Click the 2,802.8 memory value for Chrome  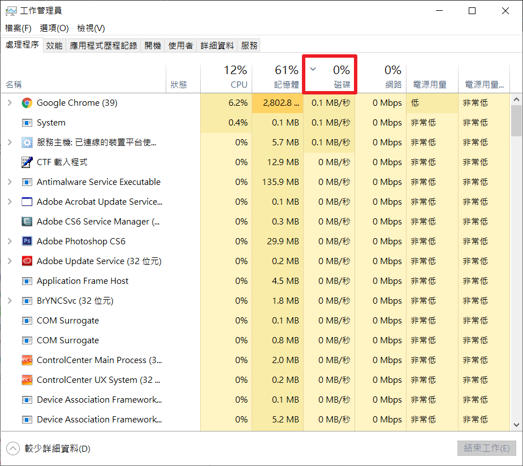pyautogui.click(x=281, y=103)
